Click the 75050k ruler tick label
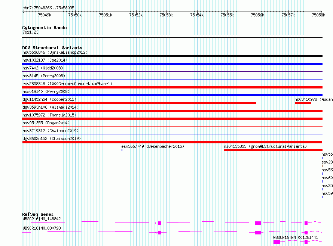Image resolution: width=333 pixels, height=246 pixels. (x=75, y=15)
